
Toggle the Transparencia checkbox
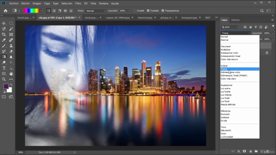tap(163, 11)
